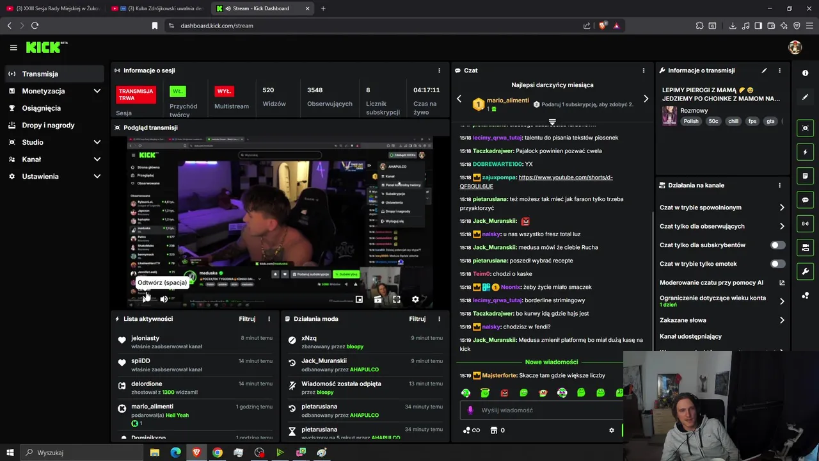Click the Wyślij wiadomość chat input
Viewport: 819px width, 461px height.
[x=541, y=410]
